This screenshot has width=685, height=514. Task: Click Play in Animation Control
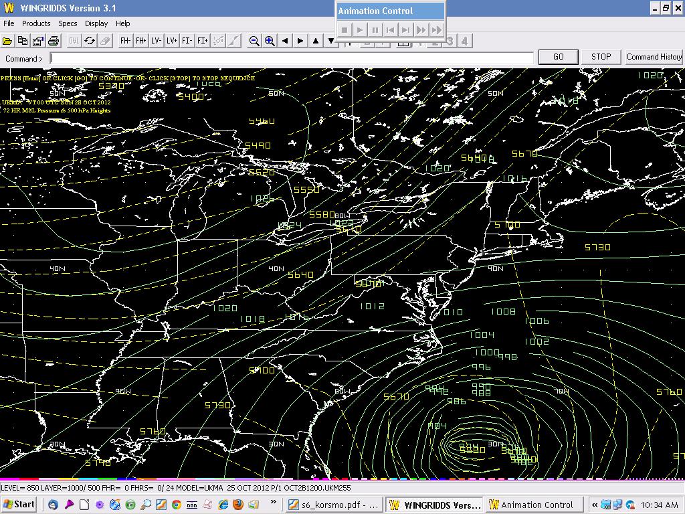tap(359, 29)
